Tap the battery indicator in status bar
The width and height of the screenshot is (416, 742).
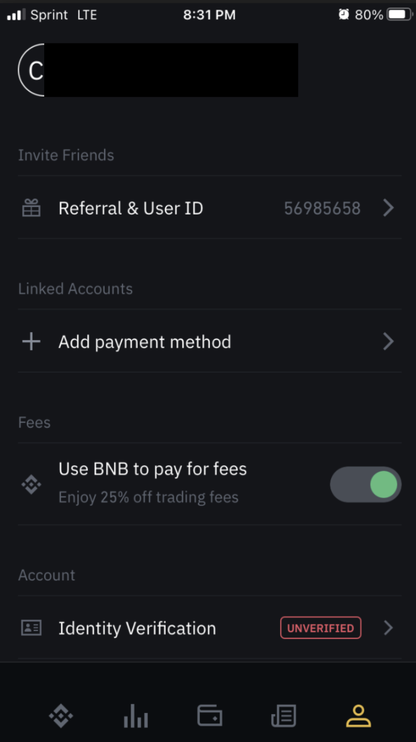[400, 15]
